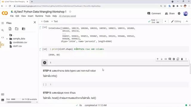
Task: Run the active empty code cell
Action: (x=44, y=63)
